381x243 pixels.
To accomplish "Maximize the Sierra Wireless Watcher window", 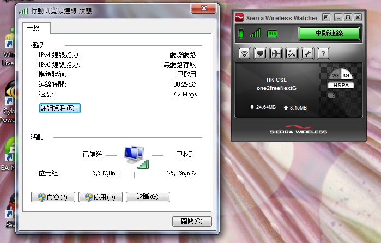I will [348, 17].
